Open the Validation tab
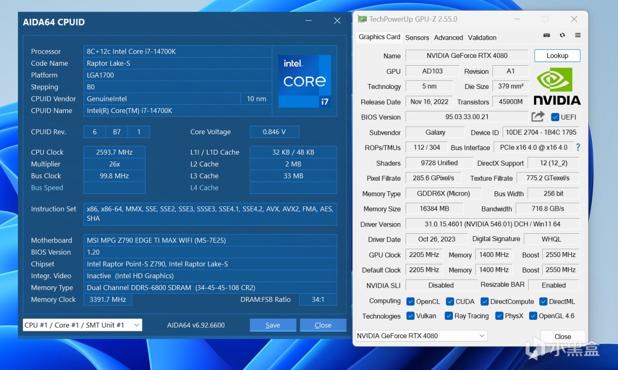This screenshot has width=618, height=370. click(482, 37)
